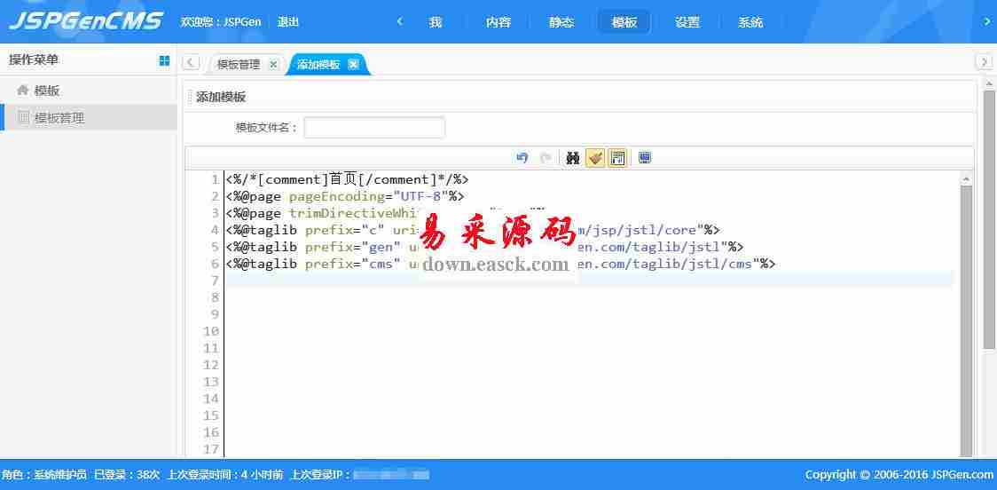Click the undo icon in editor toolbar
997x490 pixels.
522,158
